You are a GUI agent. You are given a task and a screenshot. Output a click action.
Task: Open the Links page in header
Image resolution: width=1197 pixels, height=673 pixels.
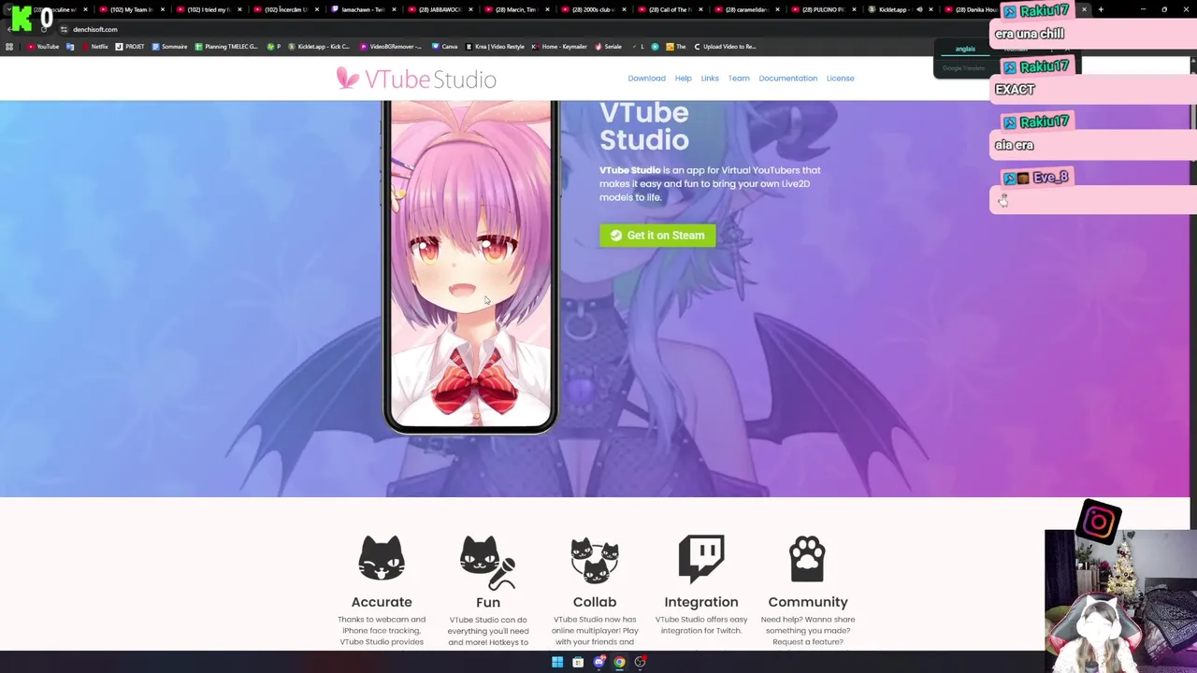point(710,79)
